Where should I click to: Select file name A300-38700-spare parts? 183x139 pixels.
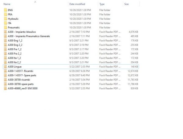click(x=21, y=84)
